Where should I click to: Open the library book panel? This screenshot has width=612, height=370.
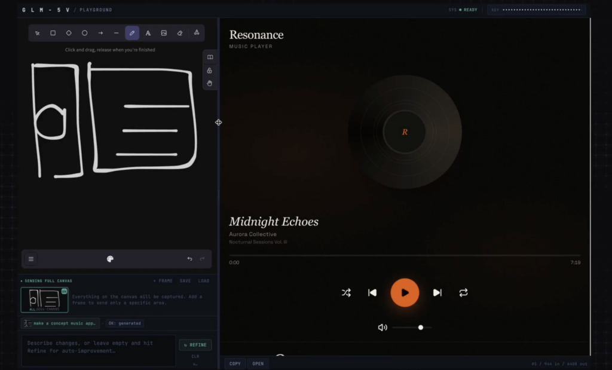[x=210, y=57]
